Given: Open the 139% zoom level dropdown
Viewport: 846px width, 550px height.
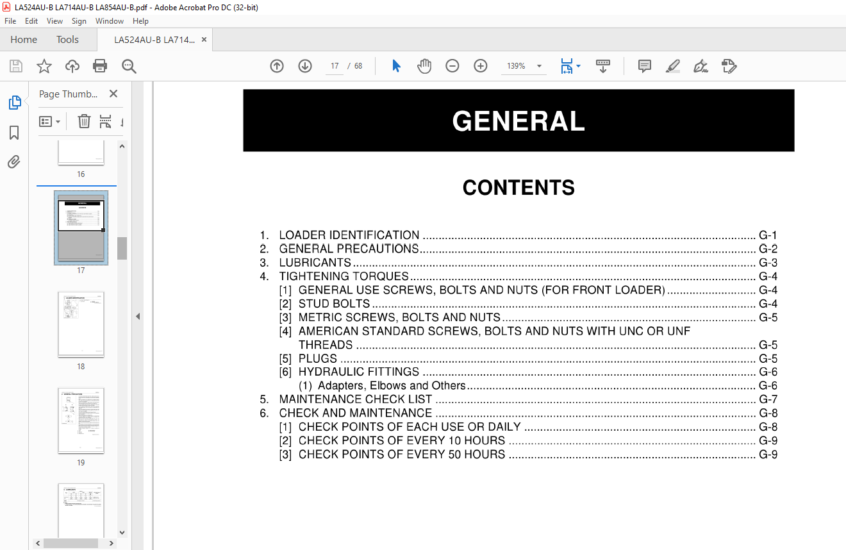Looking at the screenshot, I should (539, 66).
